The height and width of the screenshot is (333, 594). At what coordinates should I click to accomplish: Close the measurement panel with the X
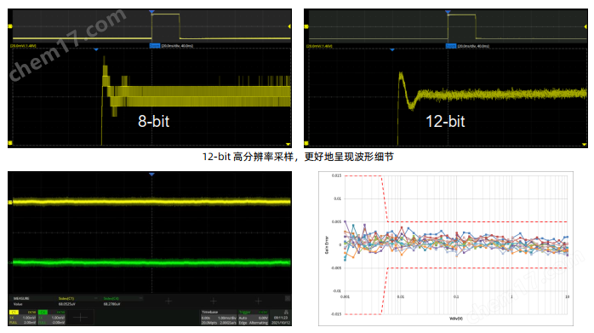pyautogui.click(x=288, y=298)
